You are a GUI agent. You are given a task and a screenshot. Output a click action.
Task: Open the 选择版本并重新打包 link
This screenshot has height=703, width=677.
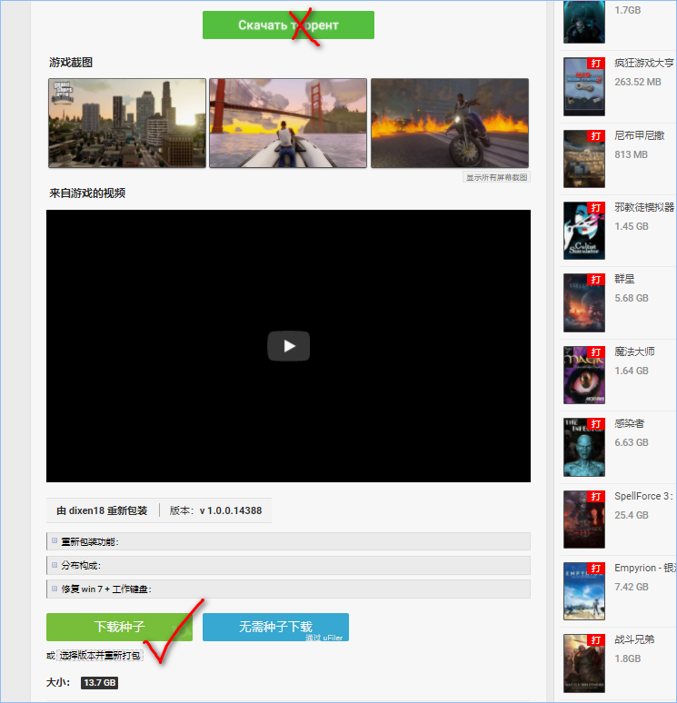[100, 655]
